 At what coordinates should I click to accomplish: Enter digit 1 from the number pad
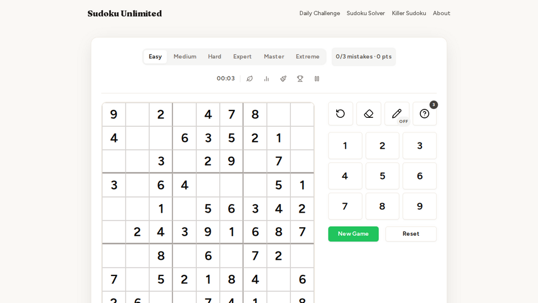[x=345, y=146]
